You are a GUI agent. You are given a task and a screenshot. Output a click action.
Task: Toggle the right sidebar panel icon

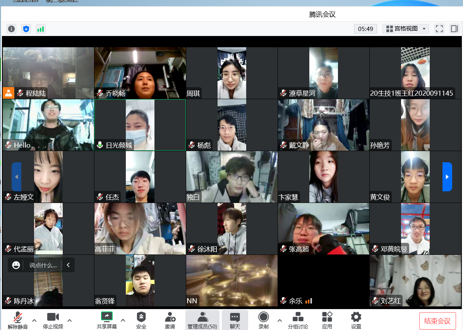(x=454, y=29)
